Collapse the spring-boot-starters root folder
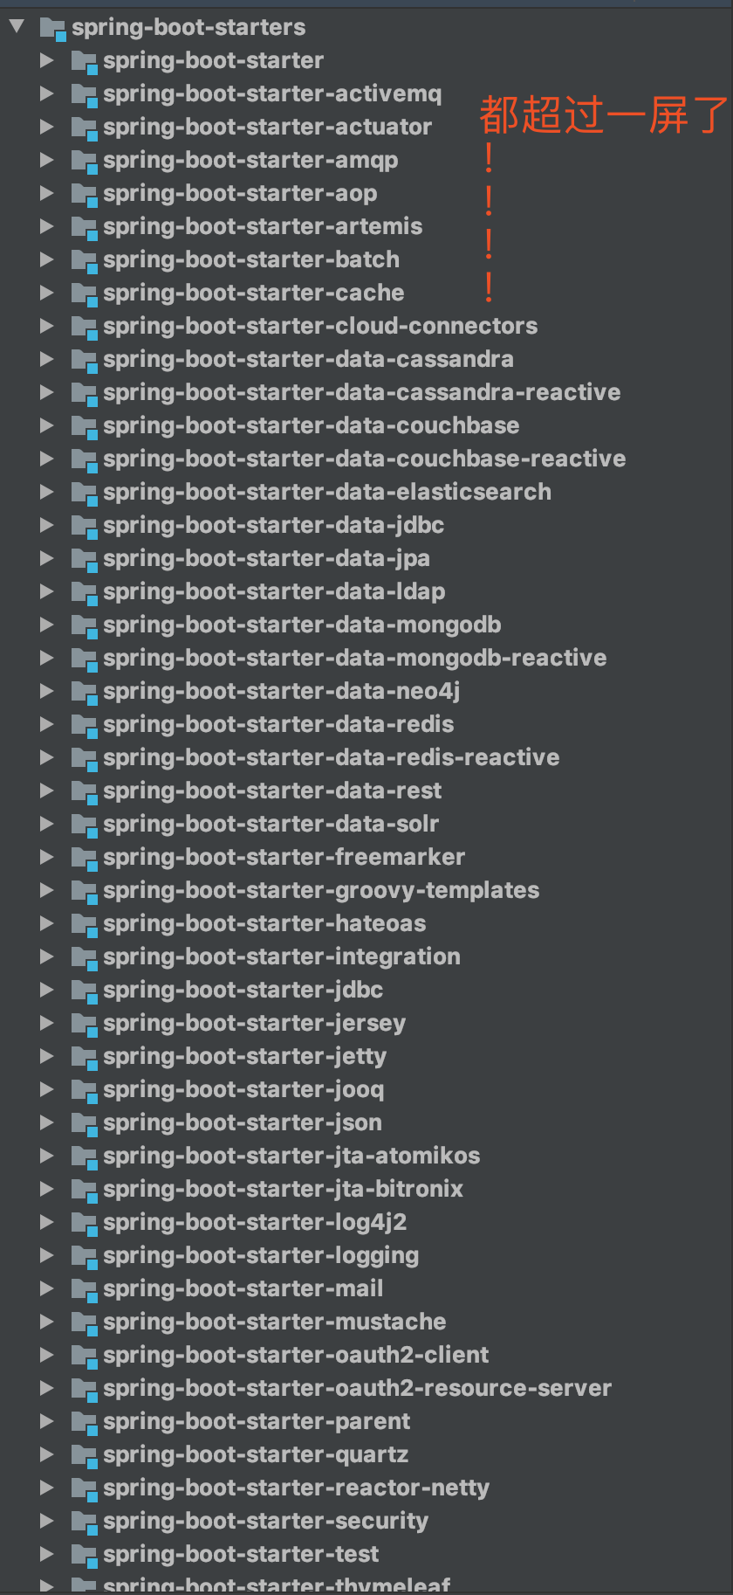 click(17, 26)
